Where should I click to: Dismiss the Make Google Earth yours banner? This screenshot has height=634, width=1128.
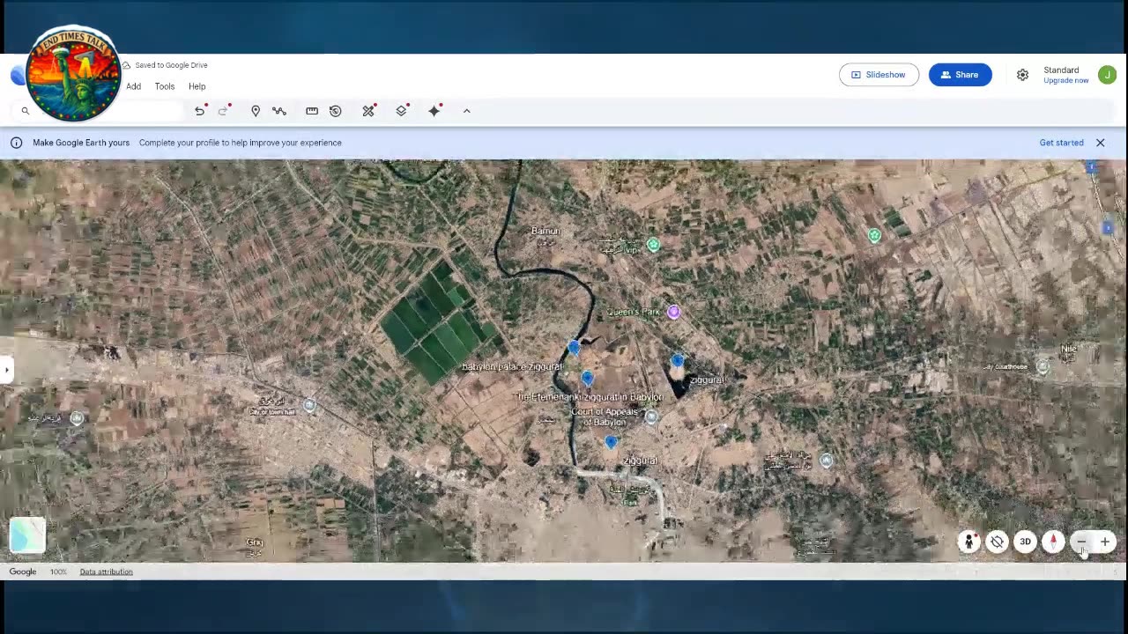(x=1101, y=143)
